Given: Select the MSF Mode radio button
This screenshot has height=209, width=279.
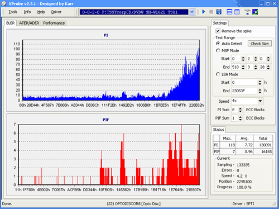Looking at the screenshot, I should (218, 50).
